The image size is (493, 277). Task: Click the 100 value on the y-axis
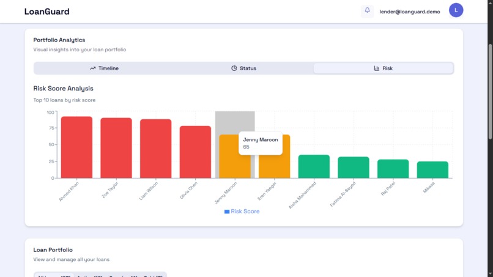coord(50,113)
